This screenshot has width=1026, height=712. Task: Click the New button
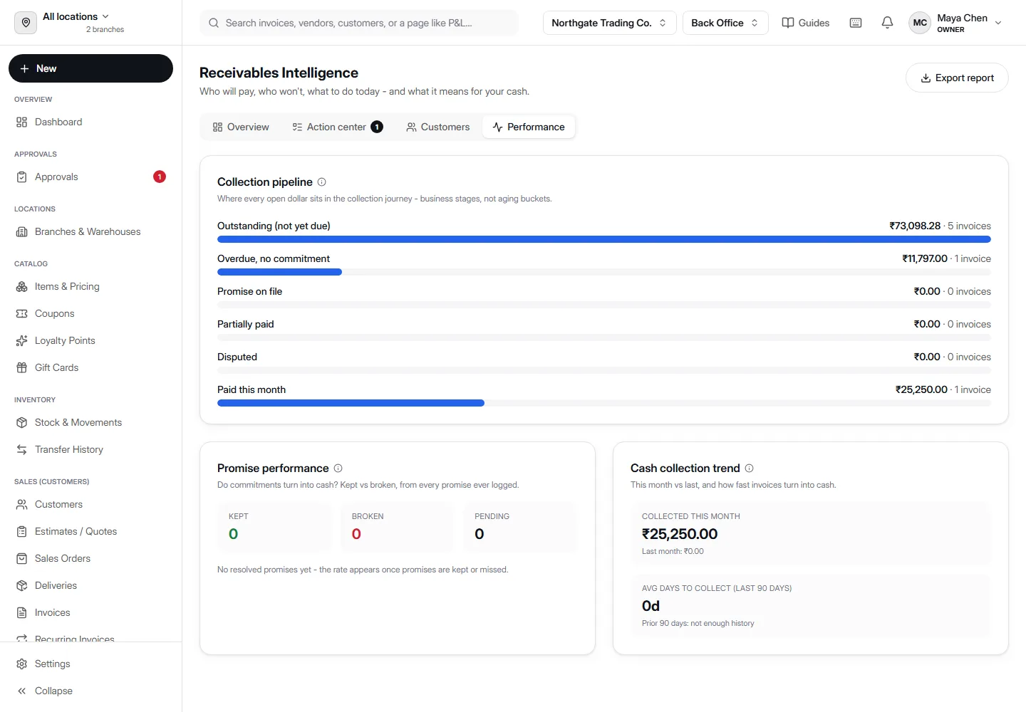click(91, 68)
